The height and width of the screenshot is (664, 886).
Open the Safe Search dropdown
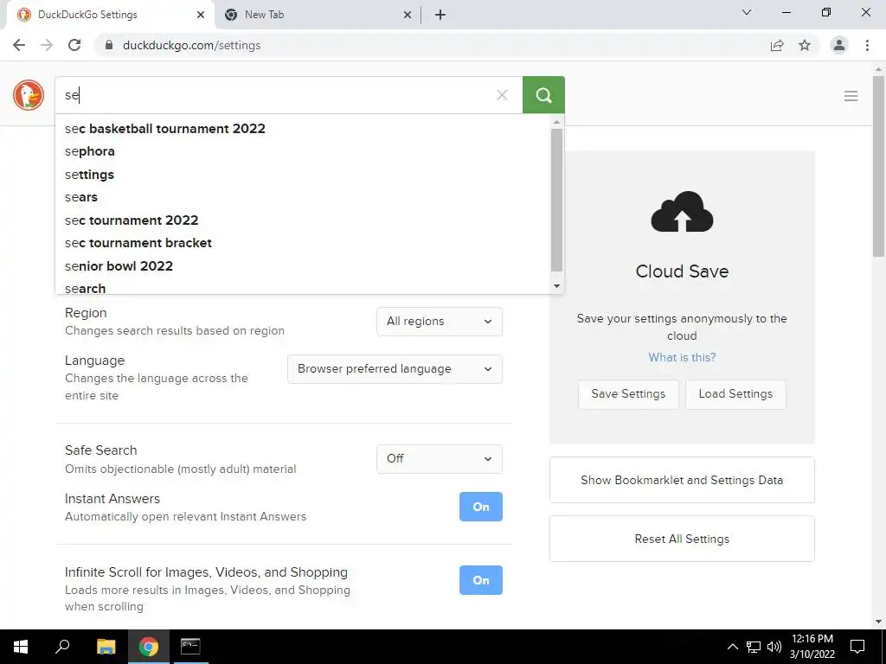click(439, 458)
